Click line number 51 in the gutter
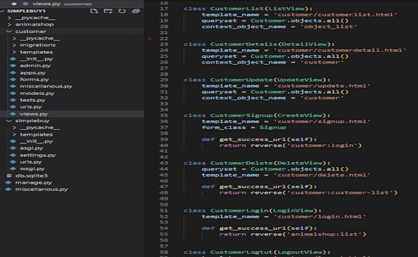This screenshot has height=257, width=418. click(164, 210)
